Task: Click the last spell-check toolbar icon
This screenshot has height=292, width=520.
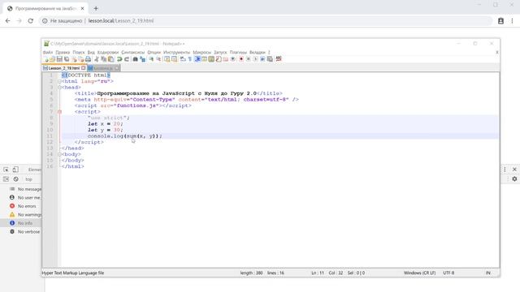Action: tap(279, 59)
